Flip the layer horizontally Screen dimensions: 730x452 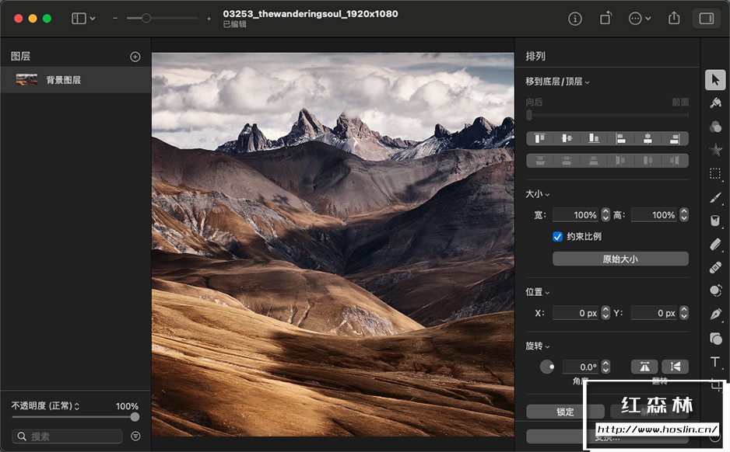tap(644, 366)
